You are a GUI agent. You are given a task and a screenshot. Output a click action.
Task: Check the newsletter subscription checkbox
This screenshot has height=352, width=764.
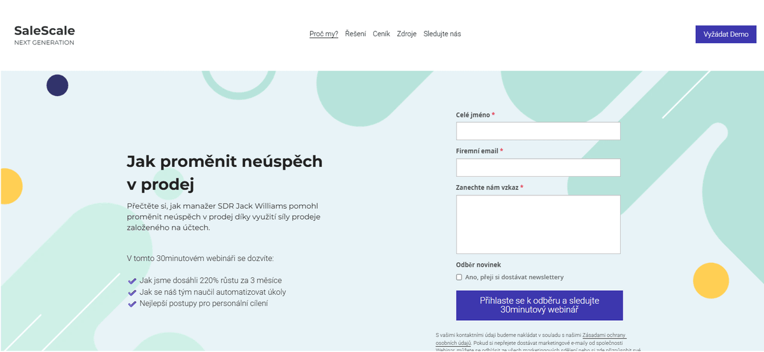click(459, 278)
